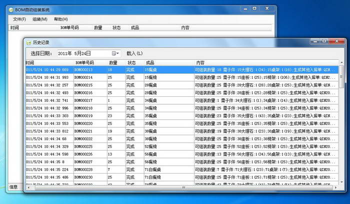Select row BOM000225
This screenshot has width=350, height=204.
[x=182, y=147]
